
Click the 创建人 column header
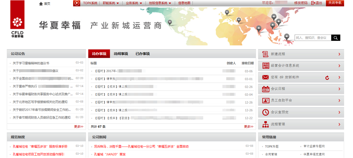231,63
